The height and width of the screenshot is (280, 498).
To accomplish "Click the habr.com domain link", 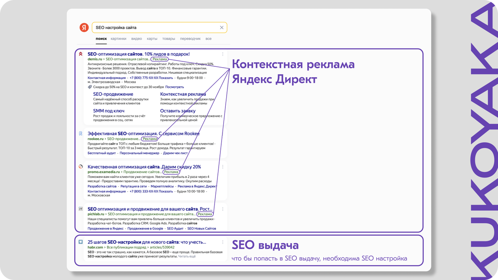I will 95,248.
